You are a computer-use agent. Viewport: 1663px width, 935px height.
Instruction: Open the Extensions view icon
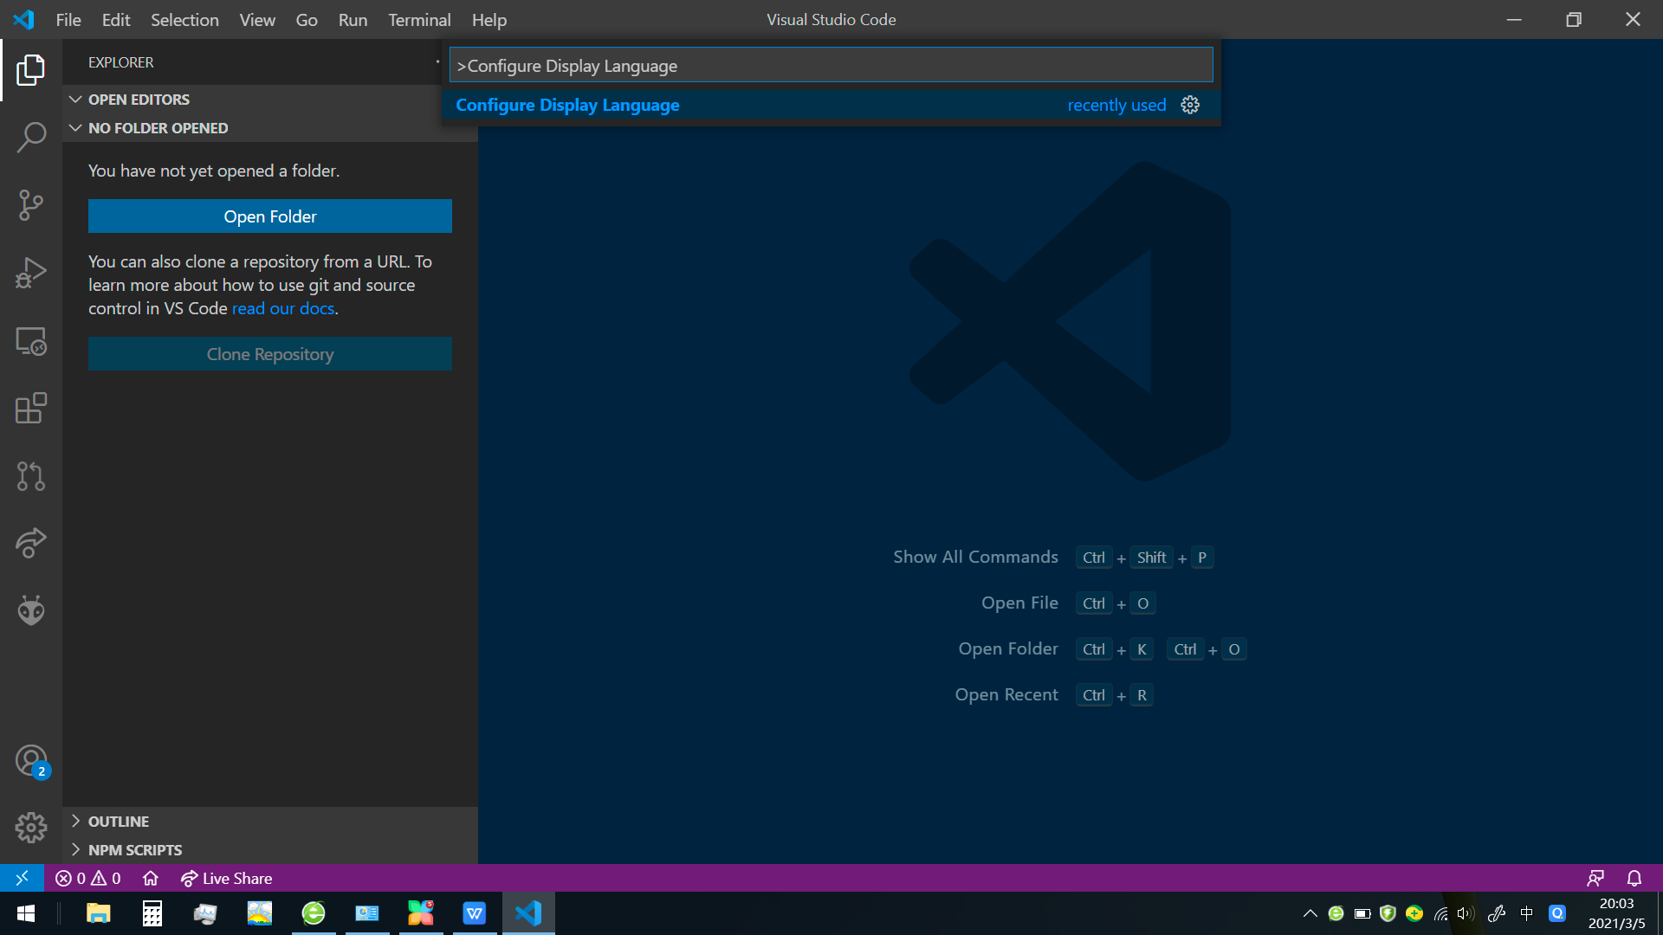[x=31, y=408]
